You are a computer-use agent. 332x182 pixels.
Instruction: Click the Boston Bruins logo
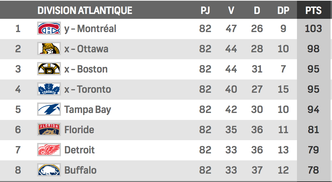(x=49, y=69)
